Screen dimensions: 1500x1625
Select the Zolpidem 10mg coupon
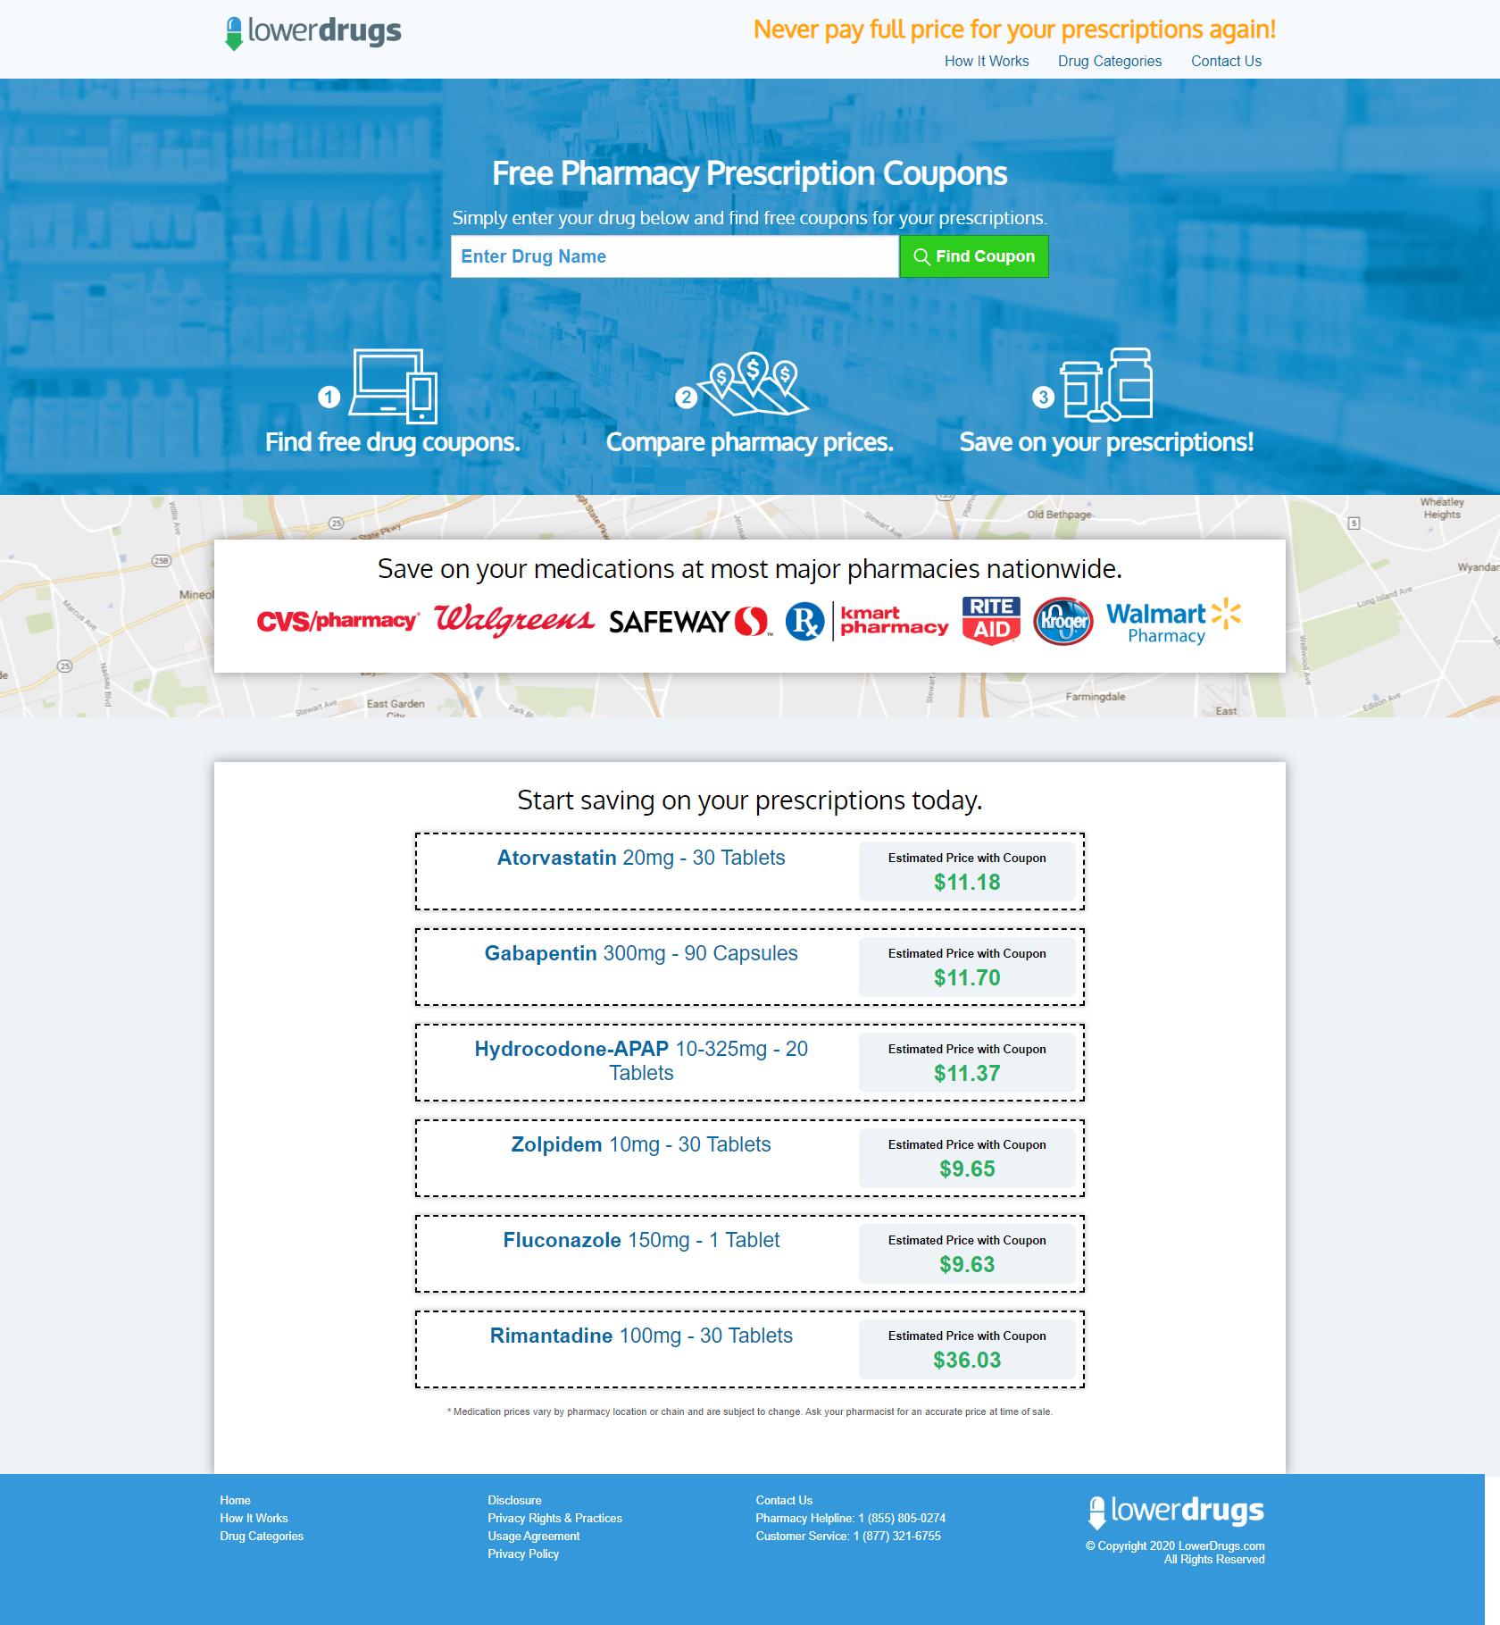pyautogui.click(x=641, y=1144)
